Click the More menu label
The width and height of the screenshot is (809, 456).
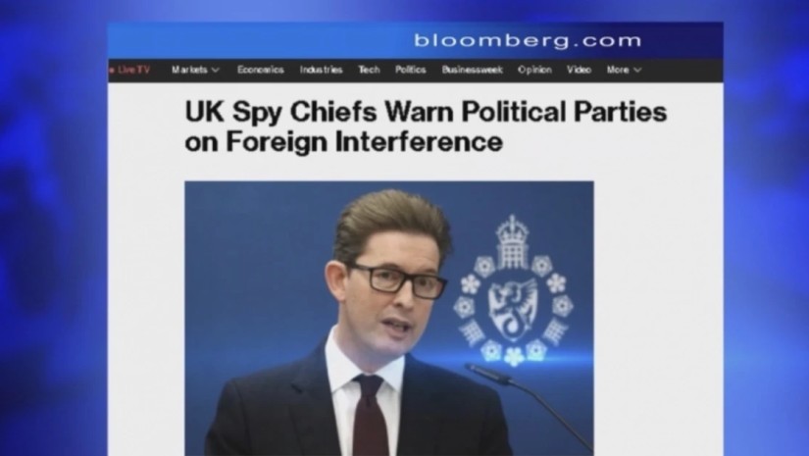[618, 70]
